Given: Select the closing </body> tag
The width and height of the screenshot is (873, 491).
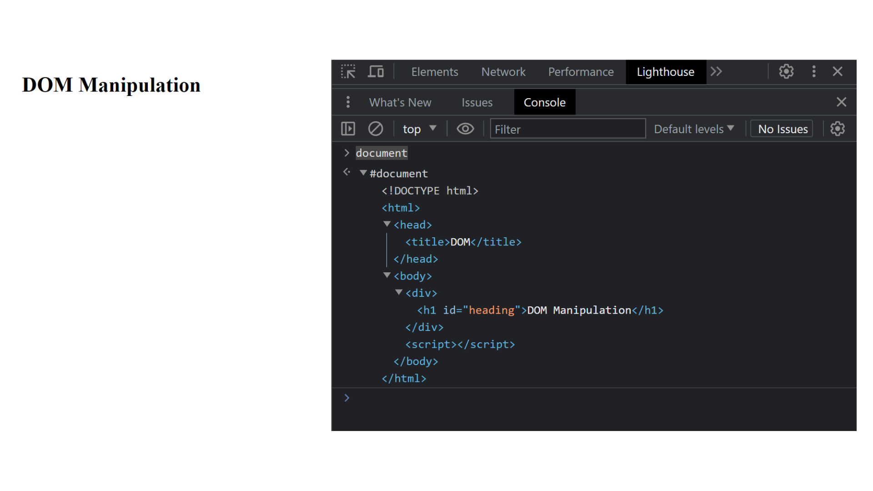Looking at the screenshot, I should click(x=416, y=361).
